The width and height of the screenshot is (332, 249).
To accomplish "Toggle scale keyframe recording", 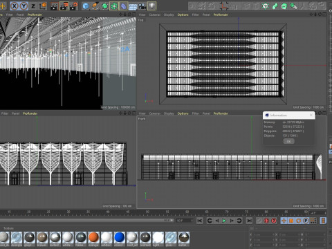I will pos(291,221).
